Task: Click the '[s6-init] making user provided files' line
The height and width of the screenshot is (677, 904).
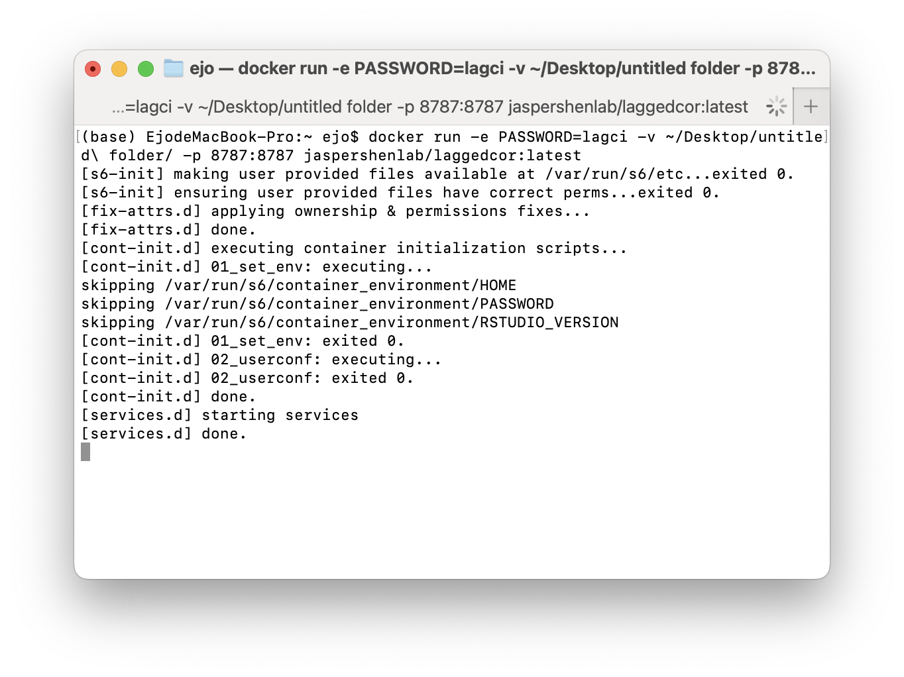Action: click(437, 174)
